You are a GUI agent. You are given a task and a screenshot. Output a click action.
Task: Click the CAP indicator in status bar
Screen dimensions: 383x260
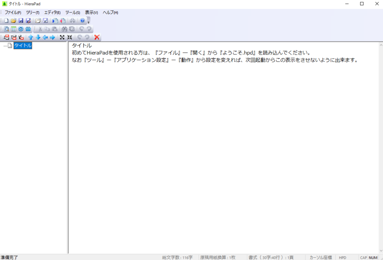tap(364, 257)
